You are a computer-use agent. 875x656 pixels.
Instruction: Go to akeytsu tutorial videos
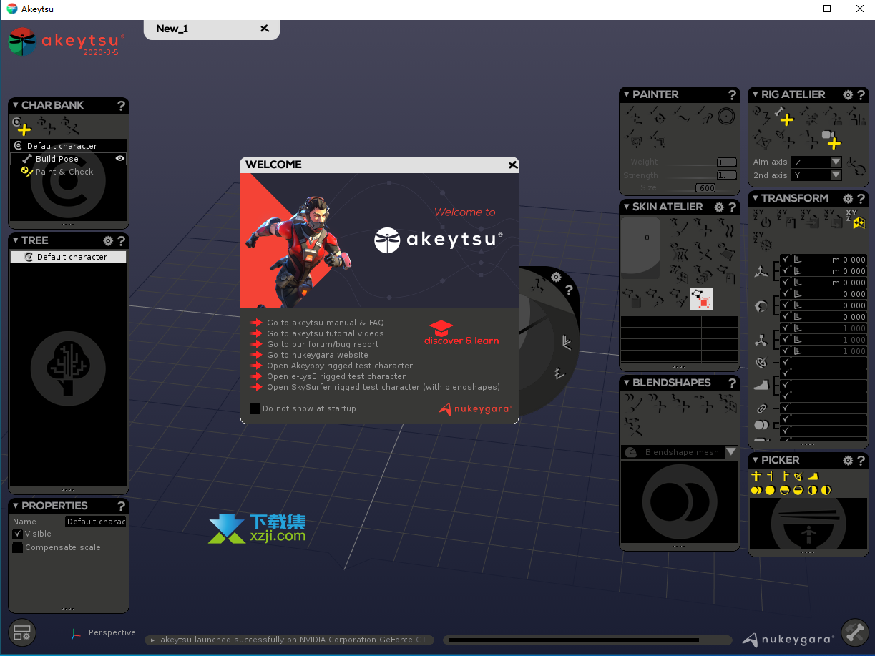pyautogui.click(x=326, y=334)
